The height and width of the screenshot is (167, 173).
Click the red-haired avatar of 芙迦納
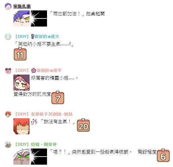8,114
